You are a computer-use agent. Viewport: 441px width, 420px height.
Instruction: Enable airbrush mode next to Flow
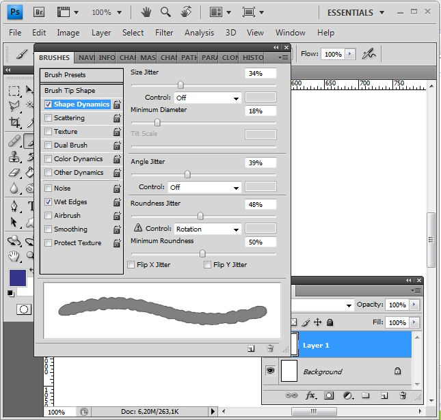pos(369,54)
